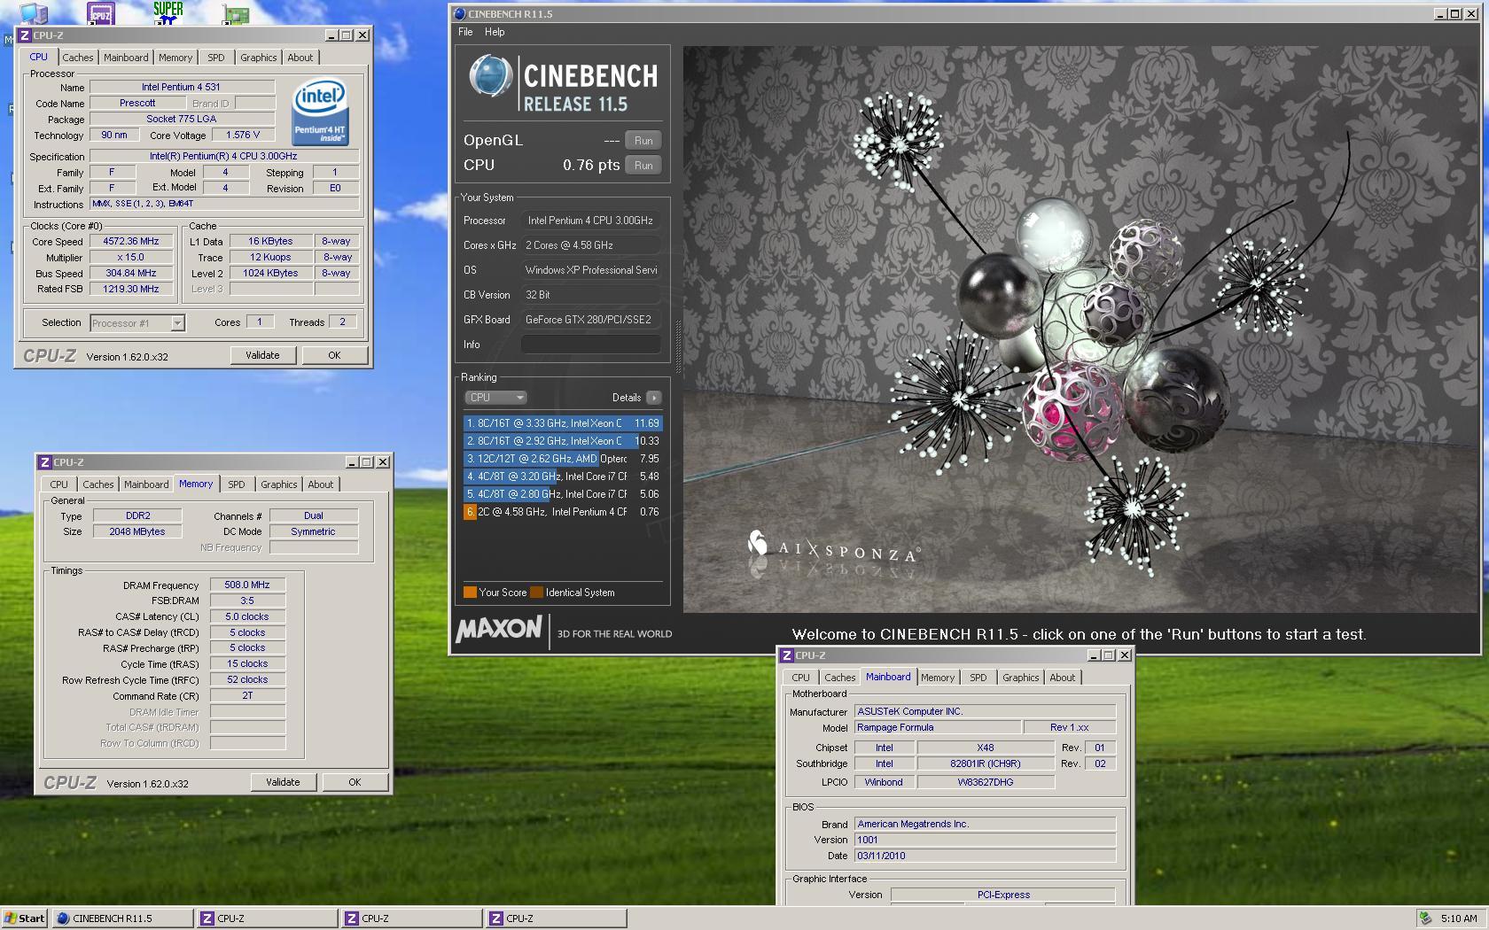Click the brown Identical System legend swatch
Screen dimensions: 1489x930
tap(536, 593)
